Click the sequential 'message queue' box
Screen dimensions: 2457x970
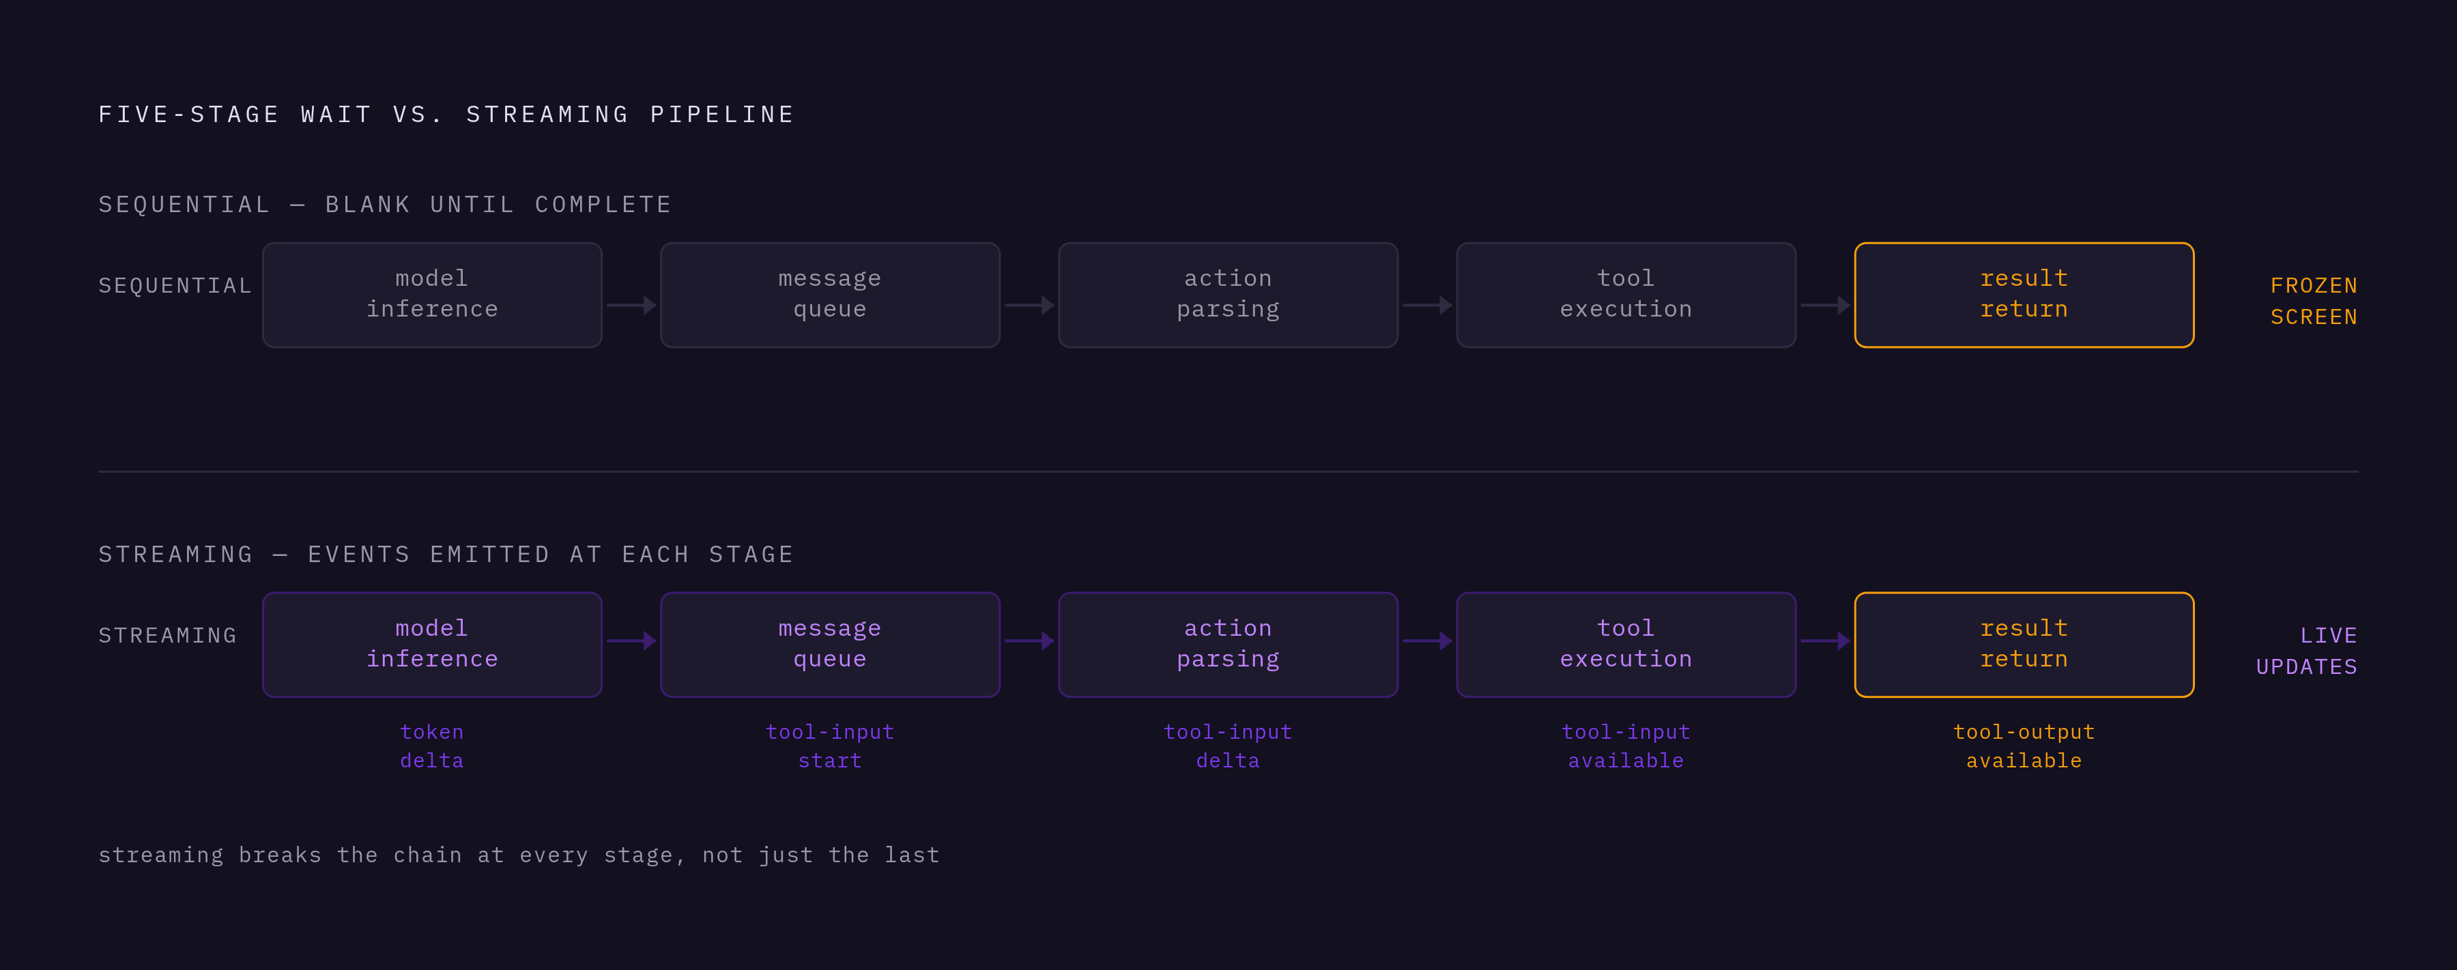tap(830, 295)
